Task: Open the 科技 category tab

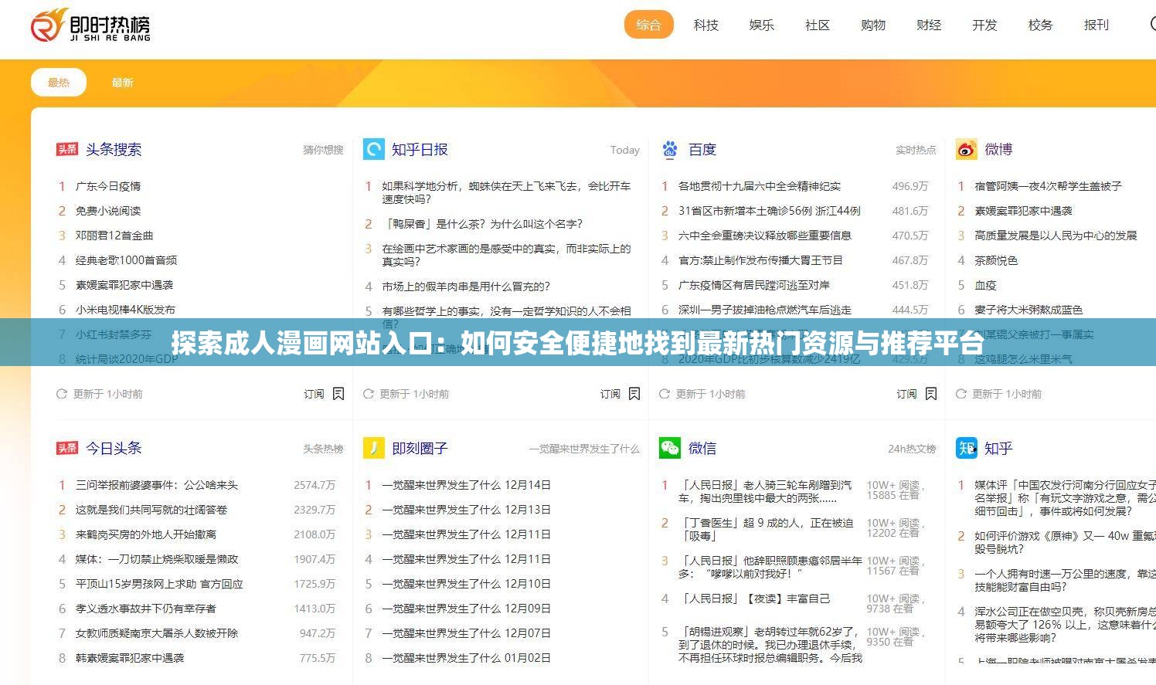Action: [x=705, y=25]
